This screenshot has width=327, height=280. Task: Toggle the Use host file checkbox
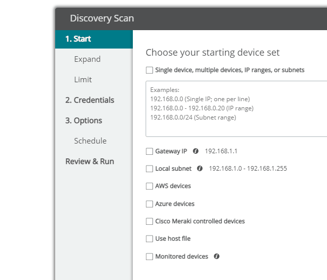tap(149, 239)
